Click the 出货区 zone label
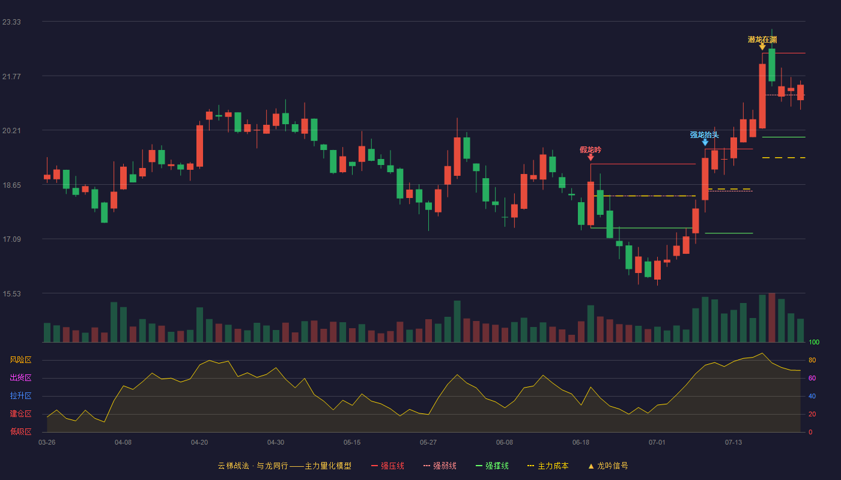 20,378
